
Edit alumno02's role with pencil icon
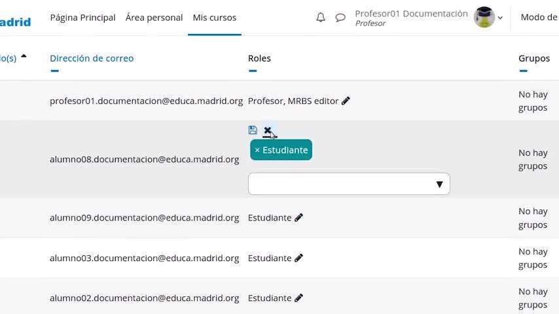click(x=298, y=298)
